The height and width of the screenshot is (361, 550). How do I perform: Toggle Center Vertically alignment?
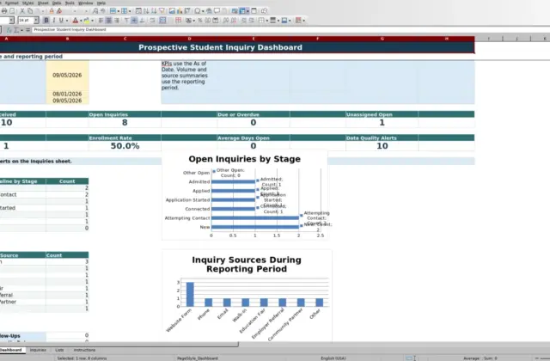point(134,21)
